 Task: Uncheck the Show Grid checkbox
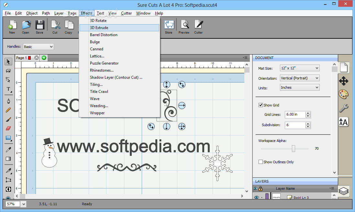tap(261, 105)
